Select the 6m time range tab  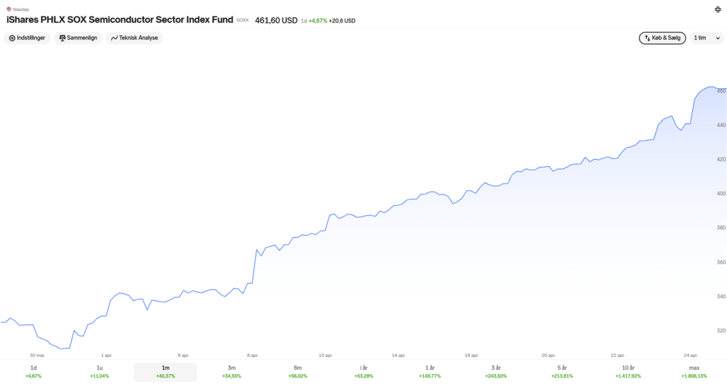[297, 372]
